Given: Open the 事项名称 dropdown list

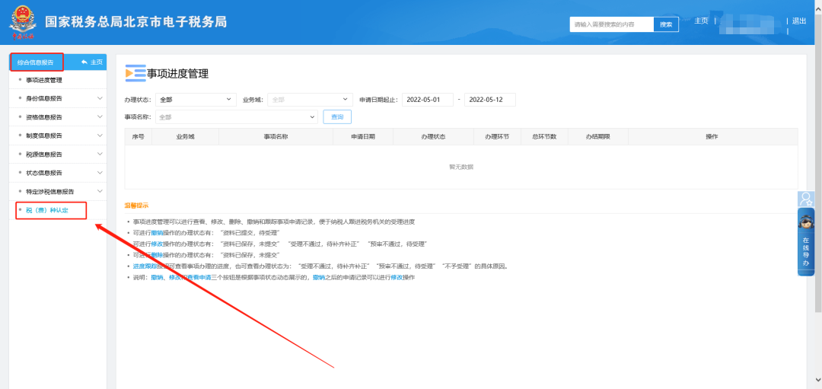Looking at the screenshot, I should click(236, 117).
